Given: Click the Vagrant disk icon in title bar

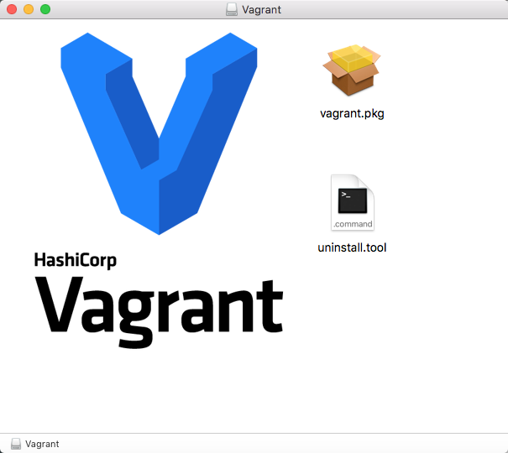Looking at the screenshot, I should click(x=232, y=9).
